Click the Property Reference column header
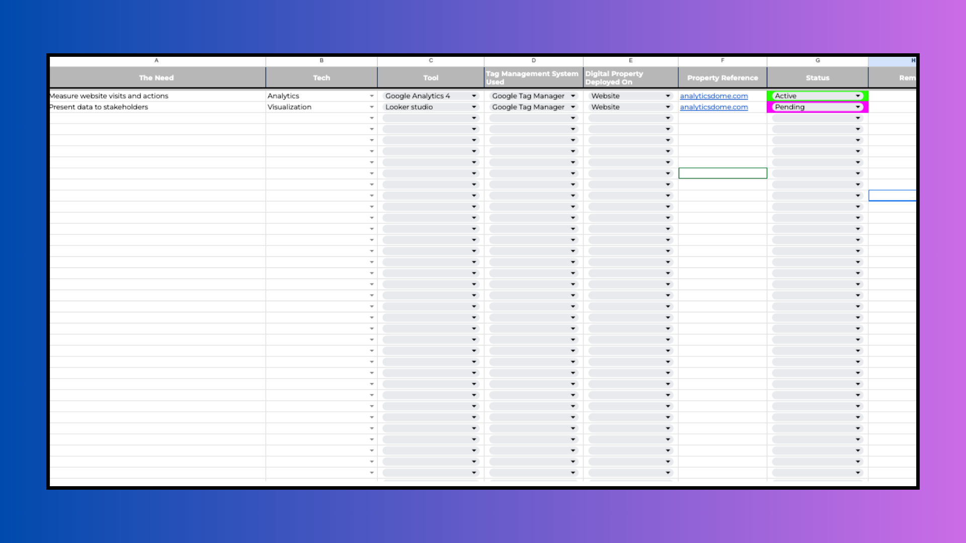The image size is (966, 543). [722, 77]
